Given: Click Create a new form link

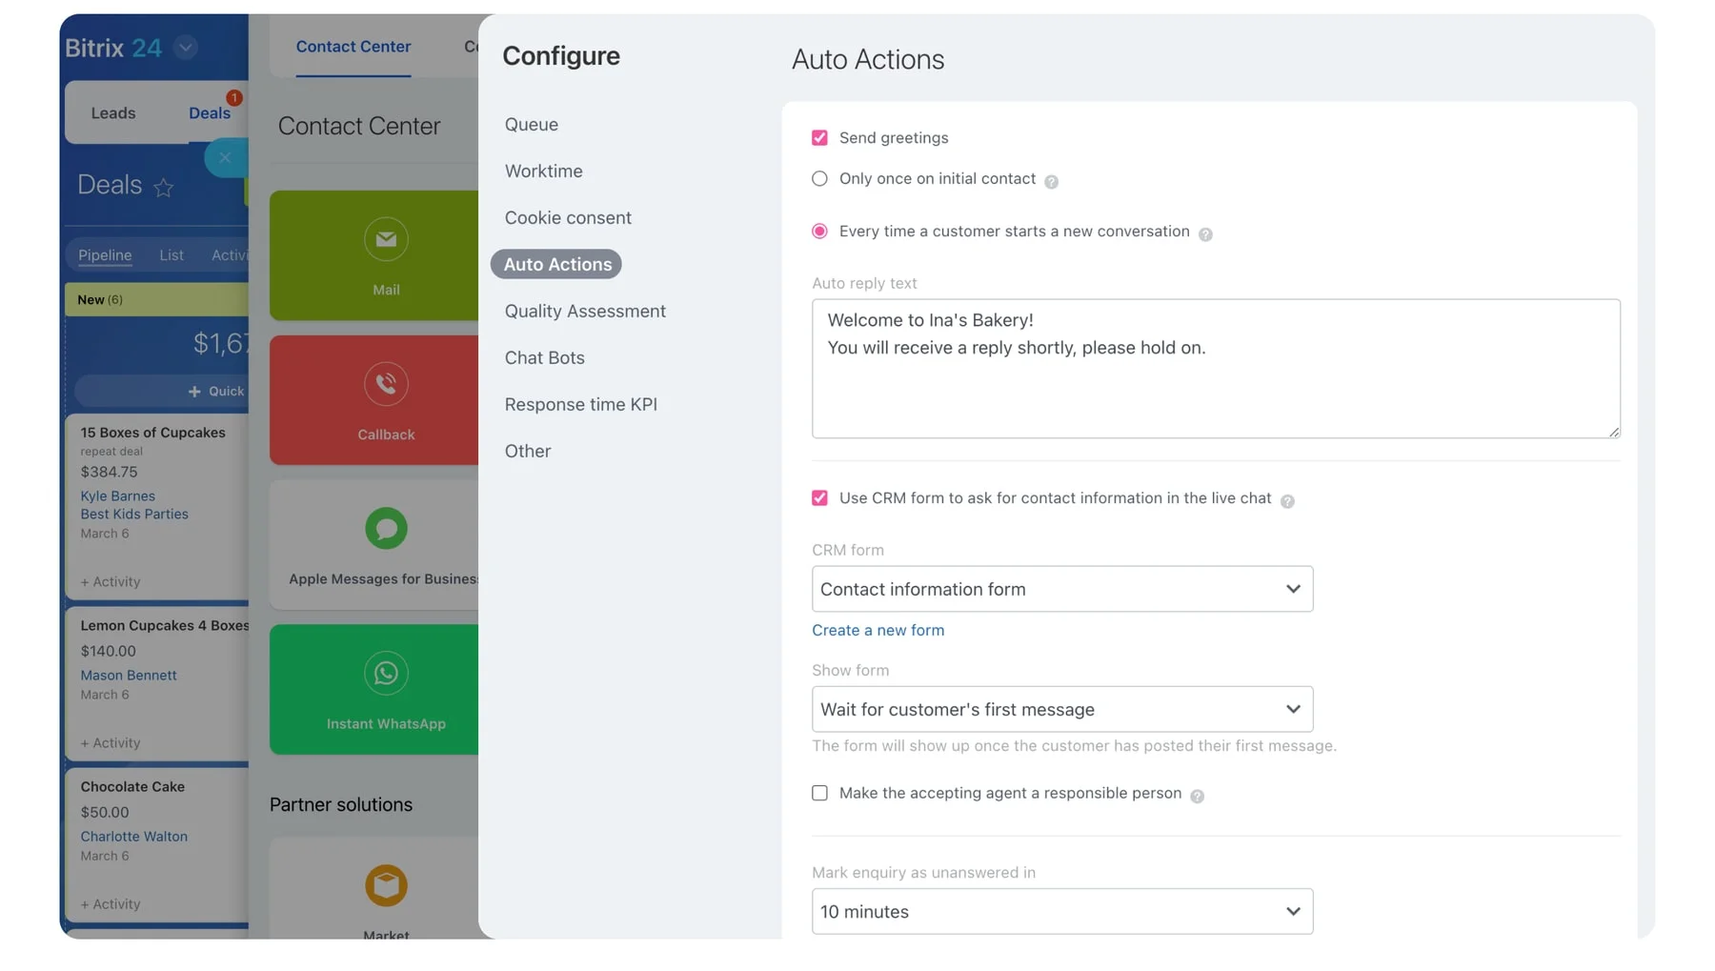Looking at the screenshot, I should 878,631.
